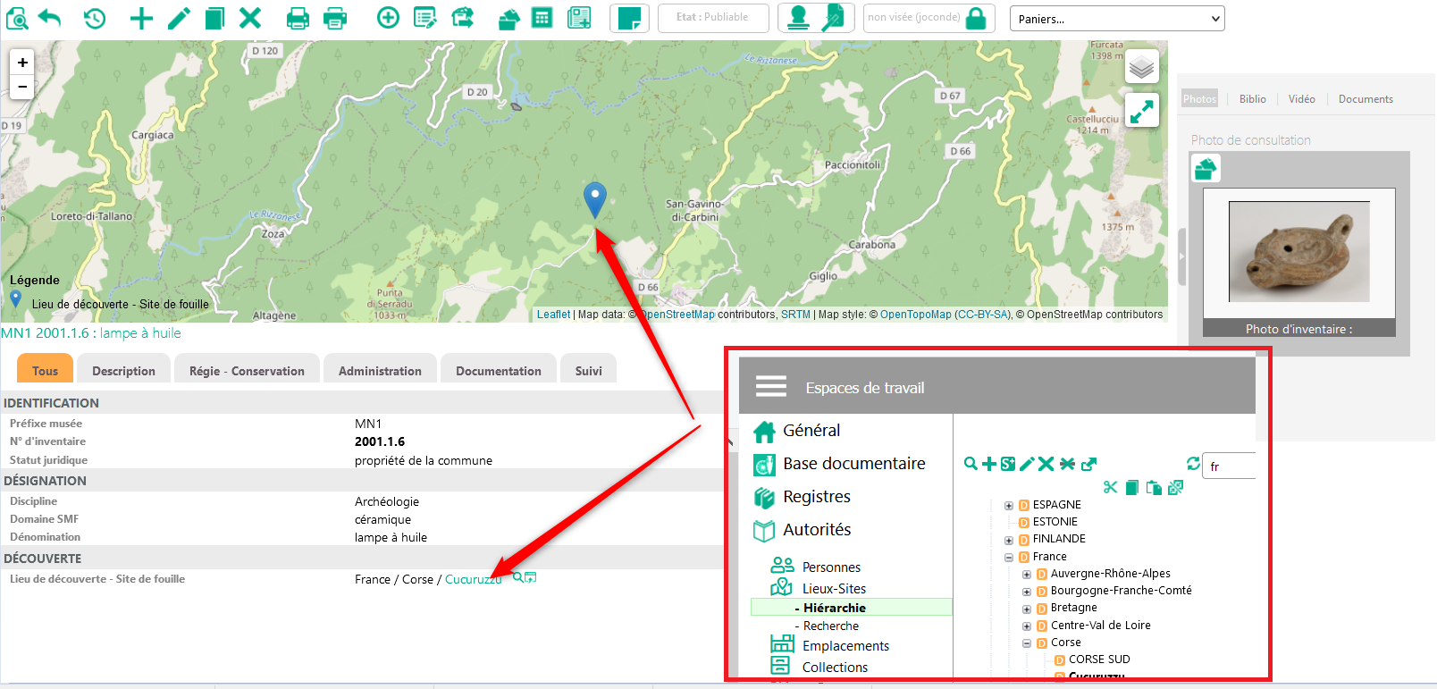
Task: Toggle the Etat : Publiable status button
Action: (x=712, y=18)
